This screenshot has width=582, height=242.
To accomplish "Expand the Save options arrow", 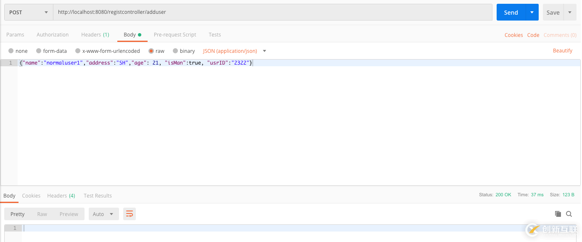I will [570, 12].
